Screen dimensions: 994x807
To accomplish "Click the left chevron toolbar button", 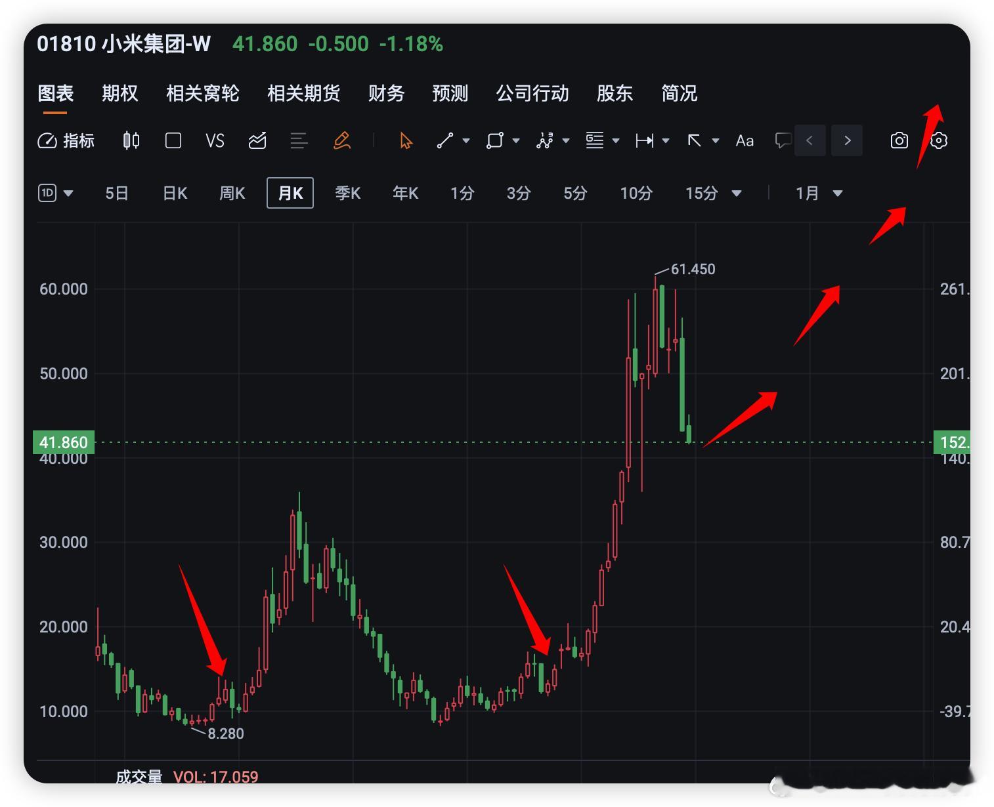I will pos(810,140).
